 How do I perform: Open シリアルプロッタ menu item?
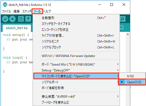point(76,47)
